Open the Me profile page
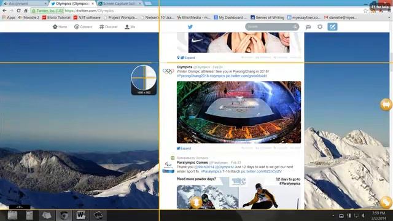The height and width of the screenshot is (221, 393). click(130, 26)
